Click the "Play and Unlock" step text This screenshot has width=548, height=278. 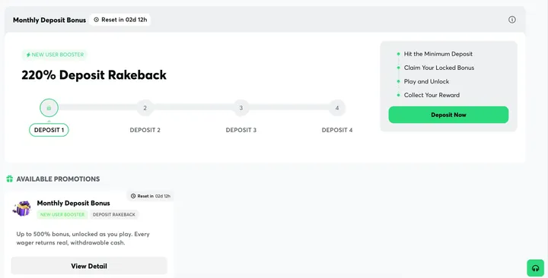(x=426, y=81)
